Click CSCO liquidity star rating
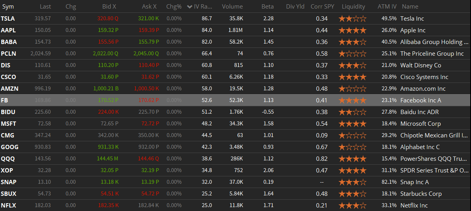The image size is (471, 211). point(353,77)
